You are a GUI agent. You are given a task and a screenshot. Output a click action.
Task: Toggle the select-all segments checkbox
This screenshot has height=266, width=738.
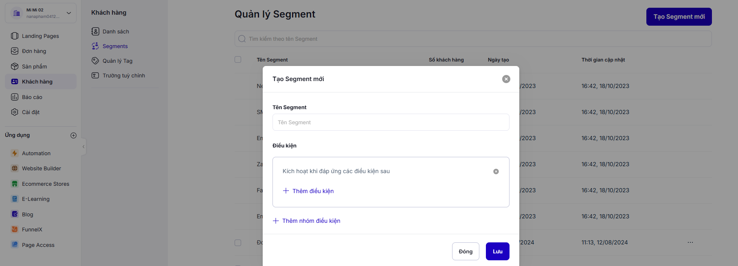pyautogui.click(x=238, y=59)
